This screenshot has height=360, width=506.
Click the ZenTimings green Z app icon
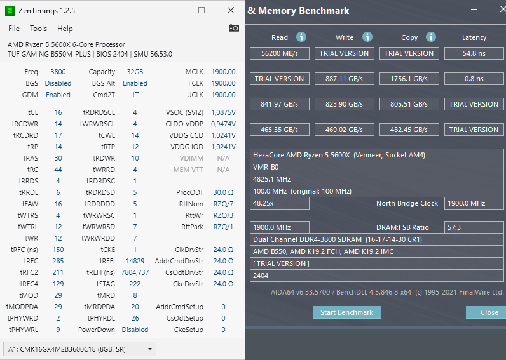tap(10, 11)
